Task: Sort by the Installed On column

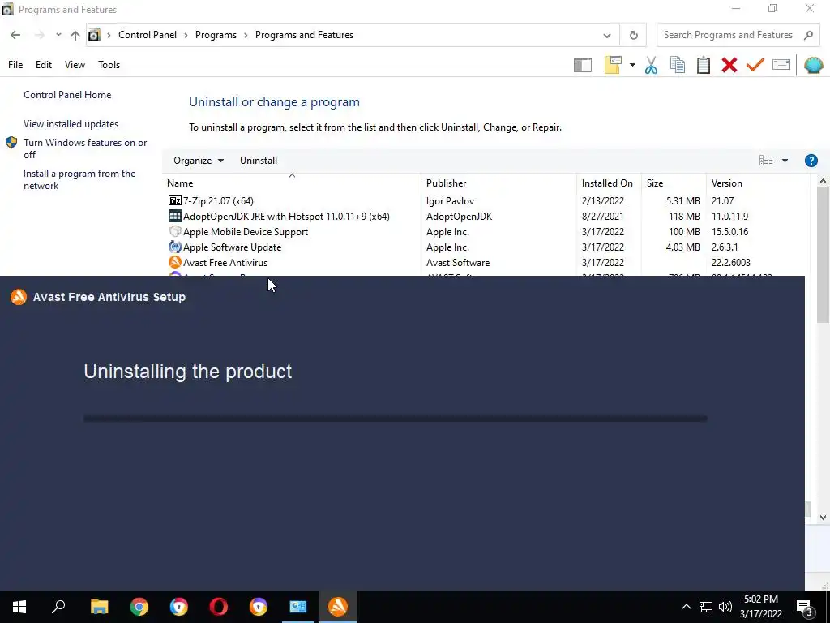Action: (x=607, y=183)
